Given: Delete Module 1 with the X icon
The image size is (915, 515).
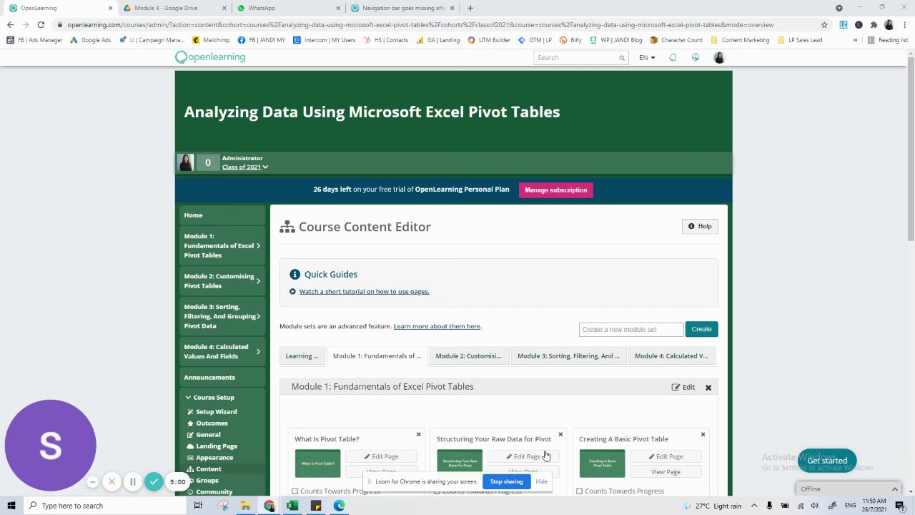Looking at the screenshot, I should click(x=708, y=388).
